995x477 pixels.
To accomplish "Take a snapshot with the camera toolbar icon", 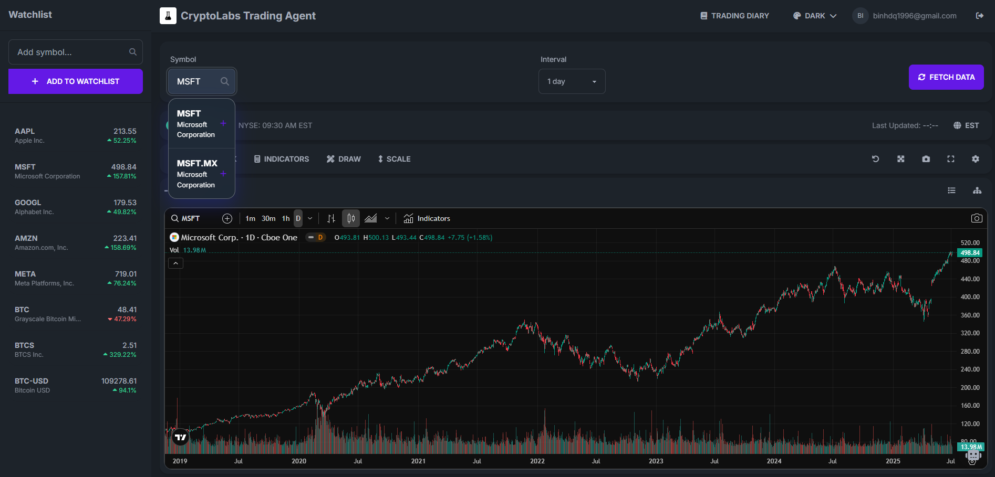I will (926, 159).
